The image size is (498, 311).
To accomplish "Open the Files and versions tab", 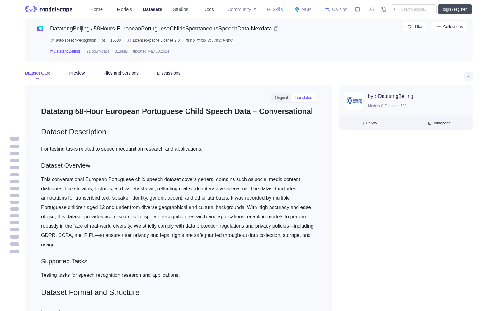I will point(121,73).
